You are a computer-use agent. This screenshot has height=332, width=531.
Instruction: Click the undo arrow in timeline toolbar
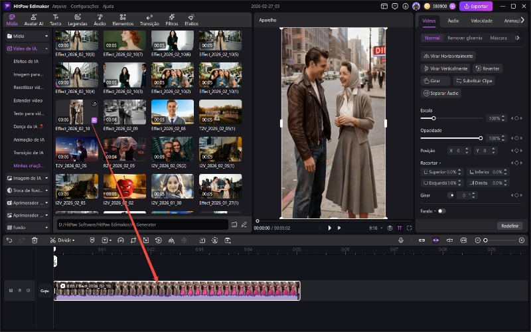[x=9, y=240]
